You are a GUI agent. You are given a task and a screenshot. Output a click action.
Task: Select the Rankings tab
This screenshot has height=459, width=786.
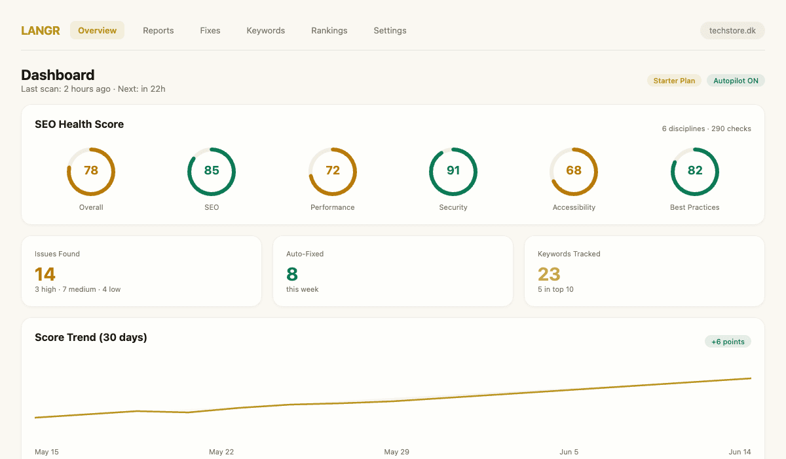[x=329, y=30]
